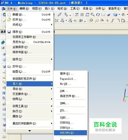Click the gray square toolbar icon
This screenshot has height=140, width=128.
(82, 15)
